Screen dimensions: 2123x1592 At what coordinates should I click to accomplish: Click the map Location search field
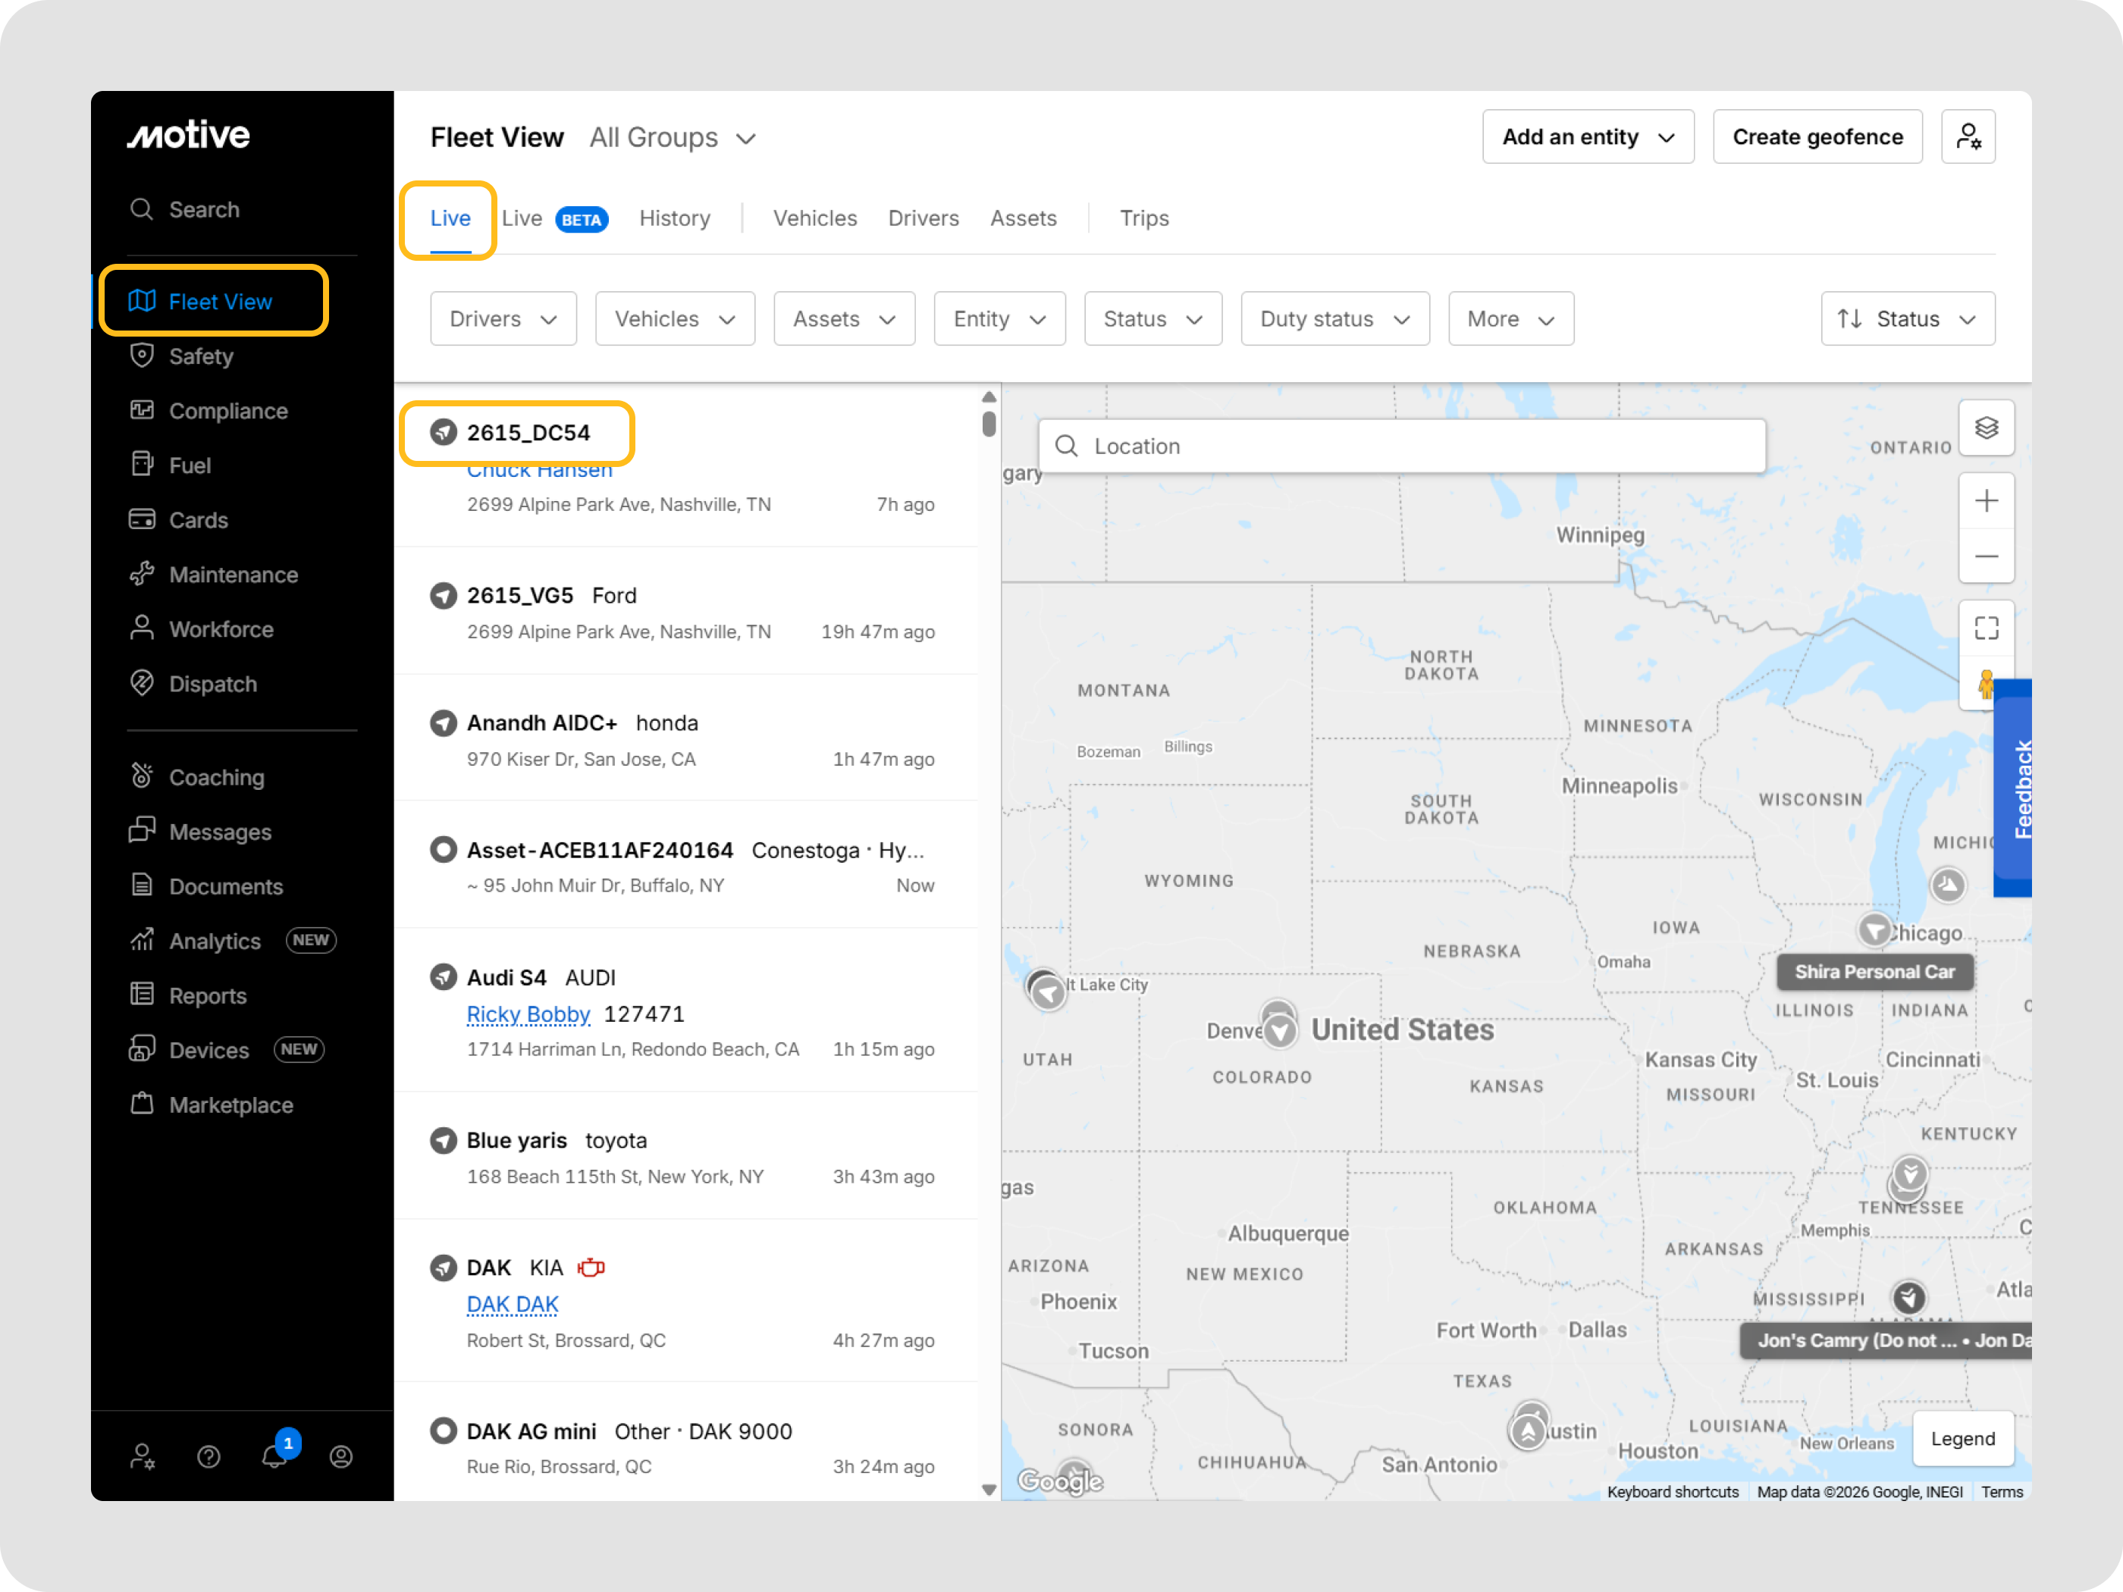[x=1401, y=447]
